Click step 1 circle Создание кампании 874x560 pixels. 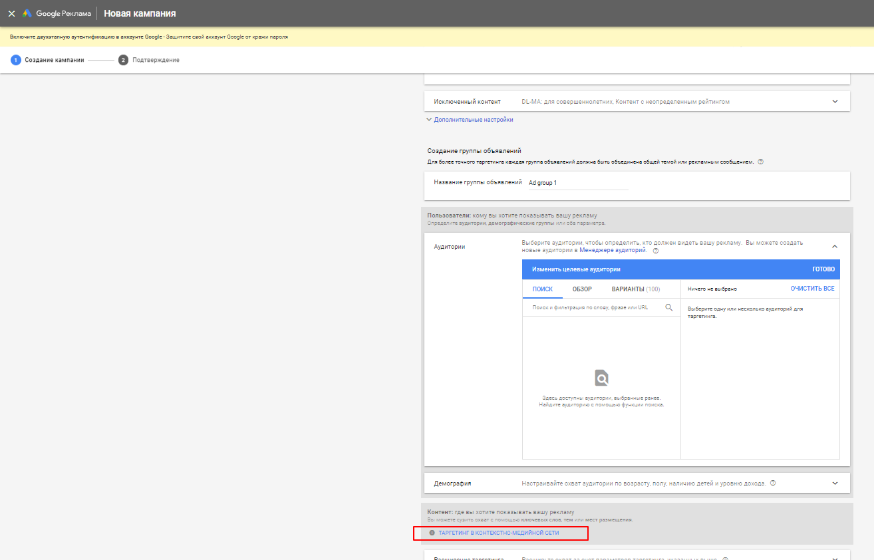click(x=16, y=60)
